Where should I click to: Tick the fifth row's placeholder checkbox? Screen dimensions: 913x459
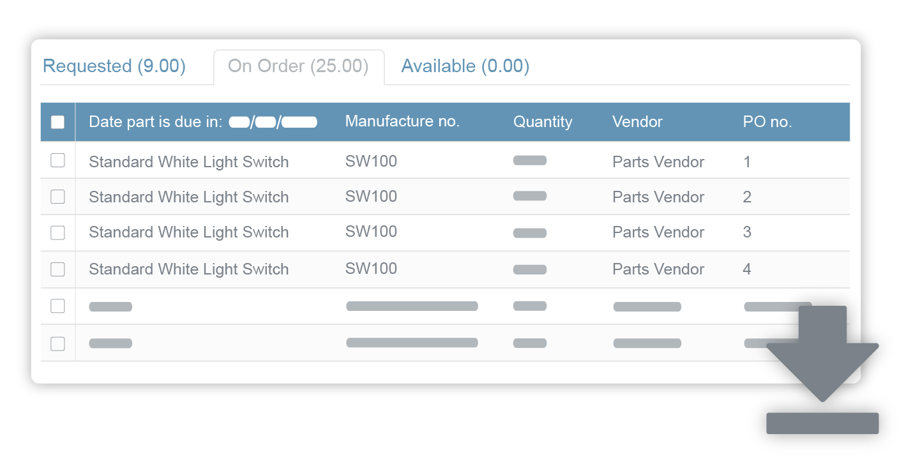pyautogui.click(x=57, y=306)
